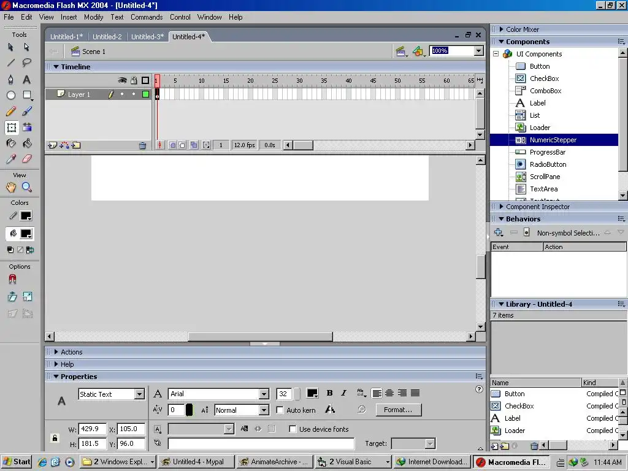The image size is (628, 471).
Task: Select the Zoom magnifier tool
Action: point(27,187)
